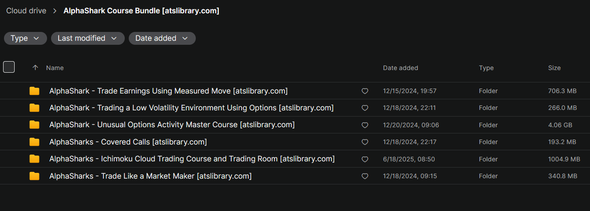The image size is (590, 211).
Task: Sort by the Type column header
Action: tap(486, 68)
